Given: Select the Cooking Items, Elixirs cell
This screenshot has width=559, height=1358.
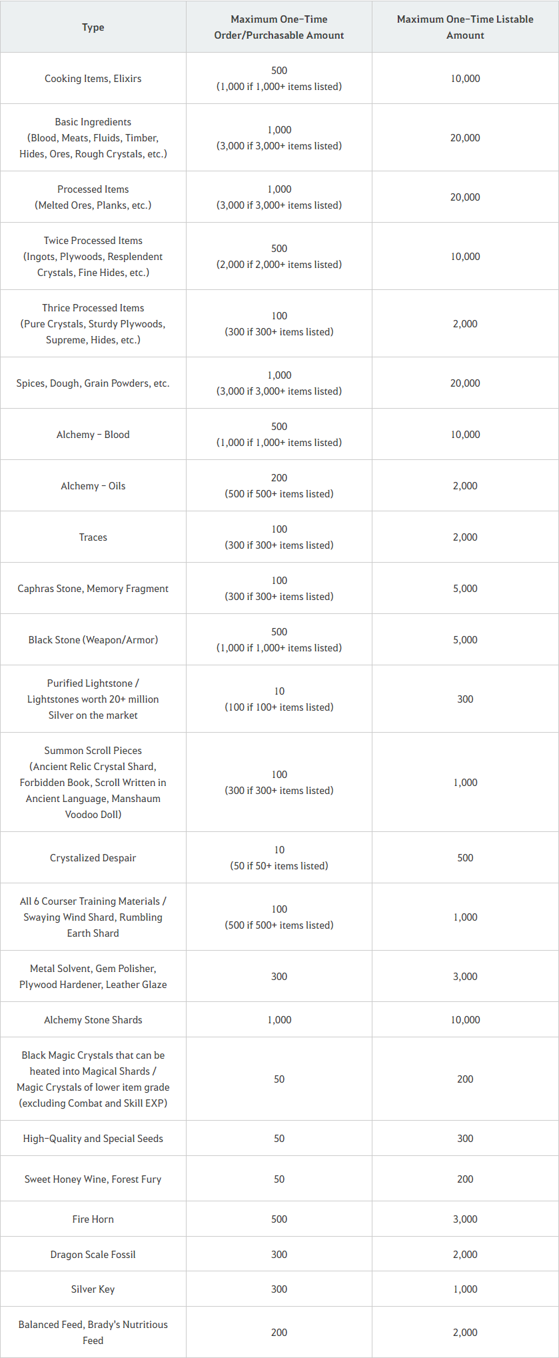Looking at the screenshot, I should (93, 79).
